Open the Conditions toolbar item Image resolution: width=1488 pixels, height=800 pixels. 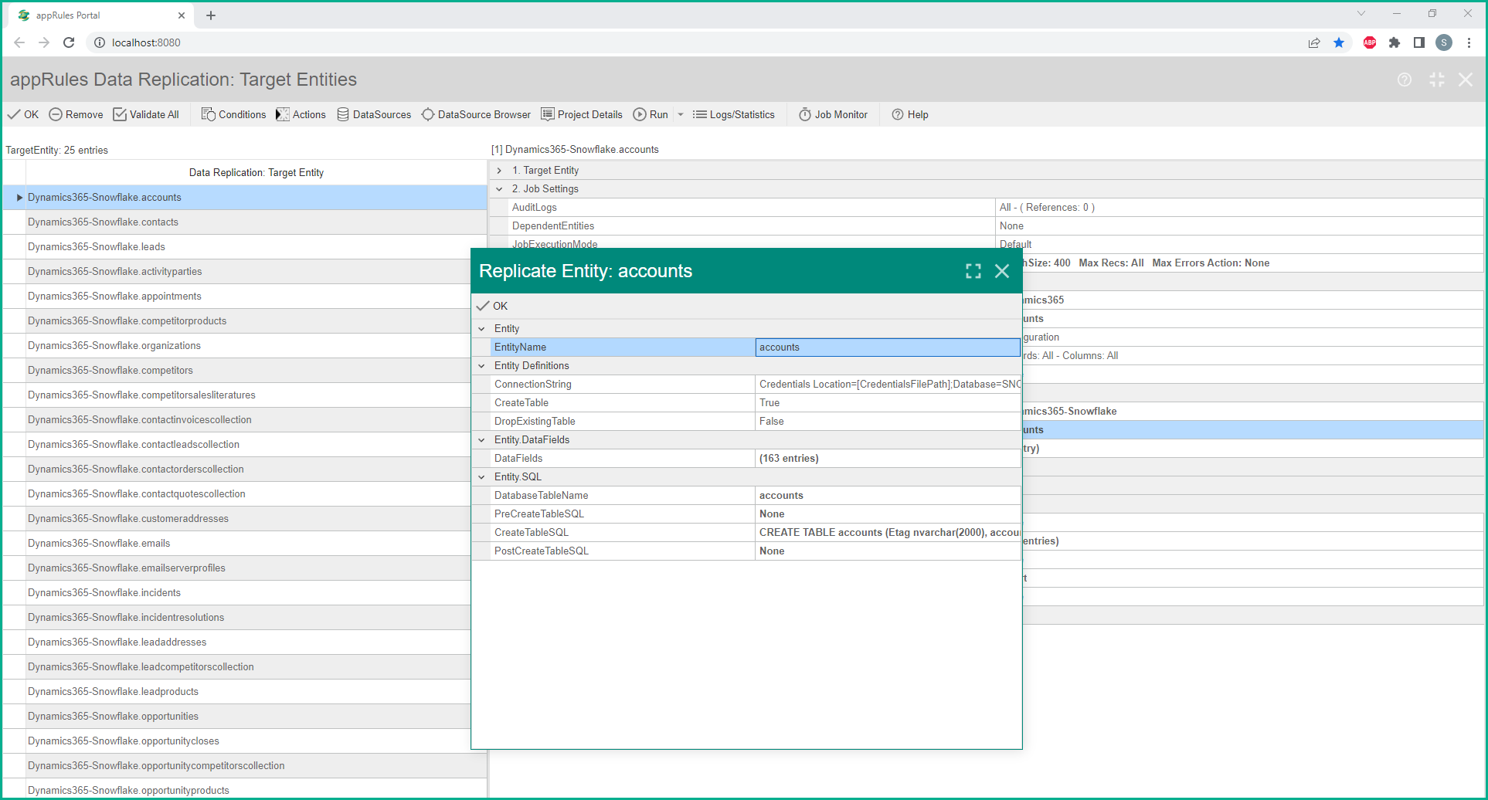[233, 114]
